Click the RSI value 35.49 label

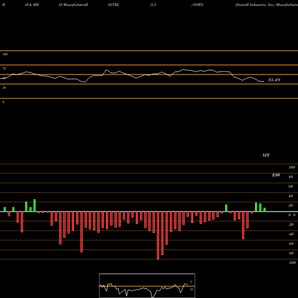[274, 80]
